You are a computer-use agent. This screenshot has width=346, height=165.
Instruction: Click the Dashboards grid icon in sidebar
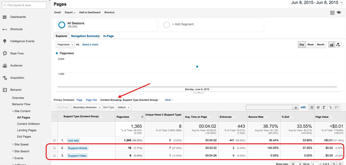pyautogui.click(x=5, y=17)
